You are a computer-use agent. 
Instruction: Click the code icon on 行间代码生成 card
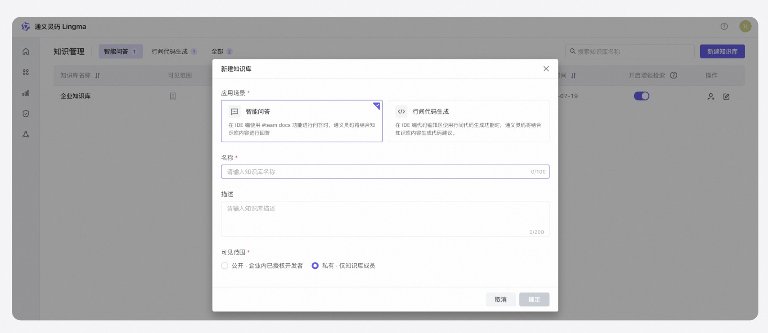pos(401,111)
